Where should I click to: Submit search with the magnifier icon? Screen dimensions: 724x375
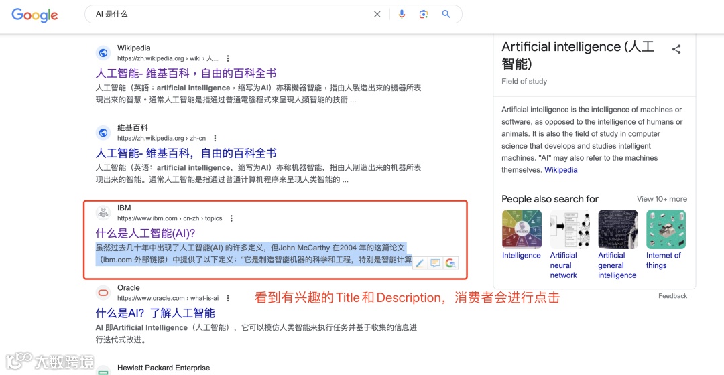coord(446,14)
